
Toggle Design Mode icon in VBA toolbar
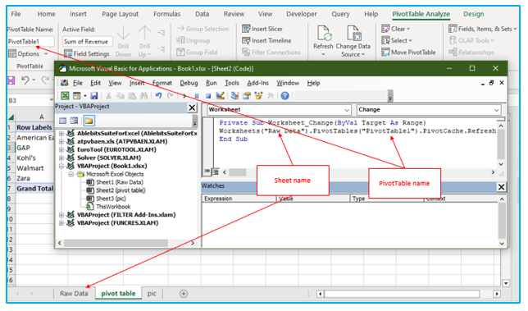[221, 96]
